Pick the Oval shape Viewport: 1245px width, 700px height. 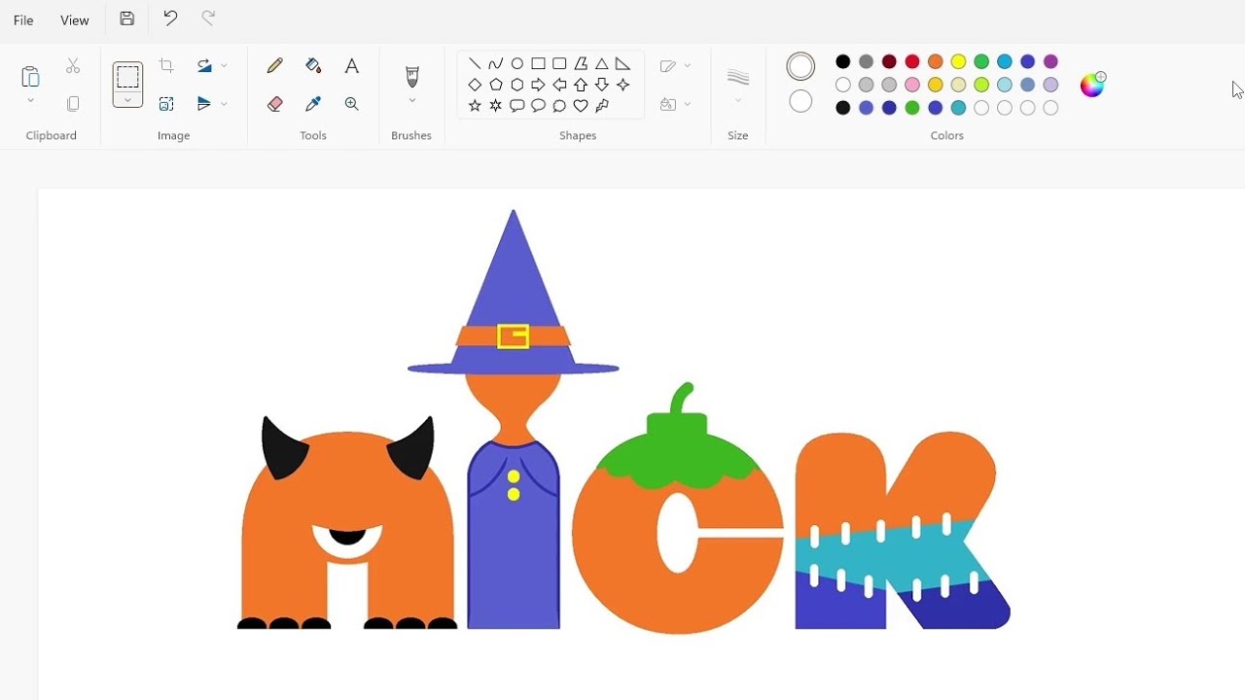click(517, 64)
